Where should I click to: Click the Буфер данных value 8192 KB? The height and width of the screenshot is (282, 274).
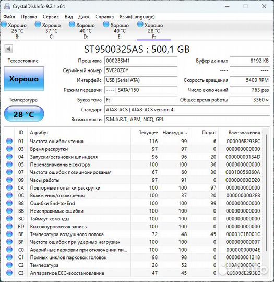(x=250, y=61)
